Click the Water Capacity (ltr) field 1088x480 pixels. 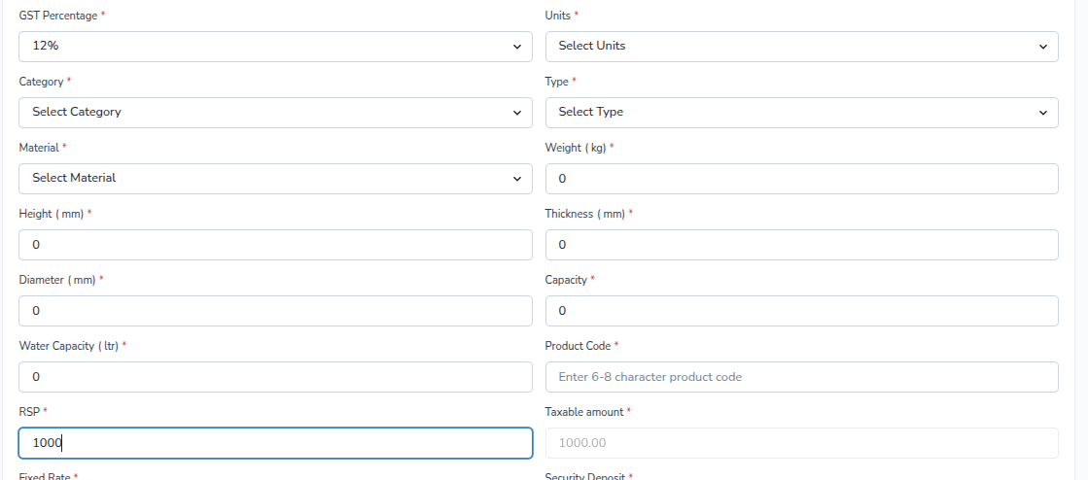[x=275, y=377]
